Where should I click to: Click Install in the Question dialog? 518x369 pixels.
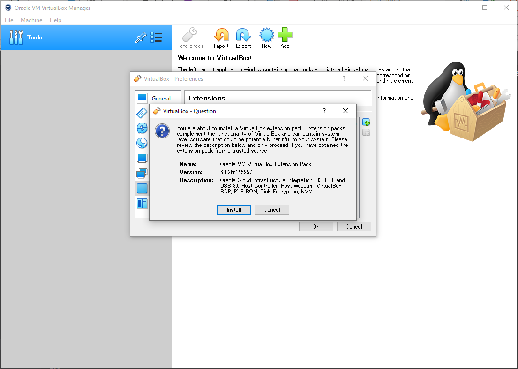[234, 209]
